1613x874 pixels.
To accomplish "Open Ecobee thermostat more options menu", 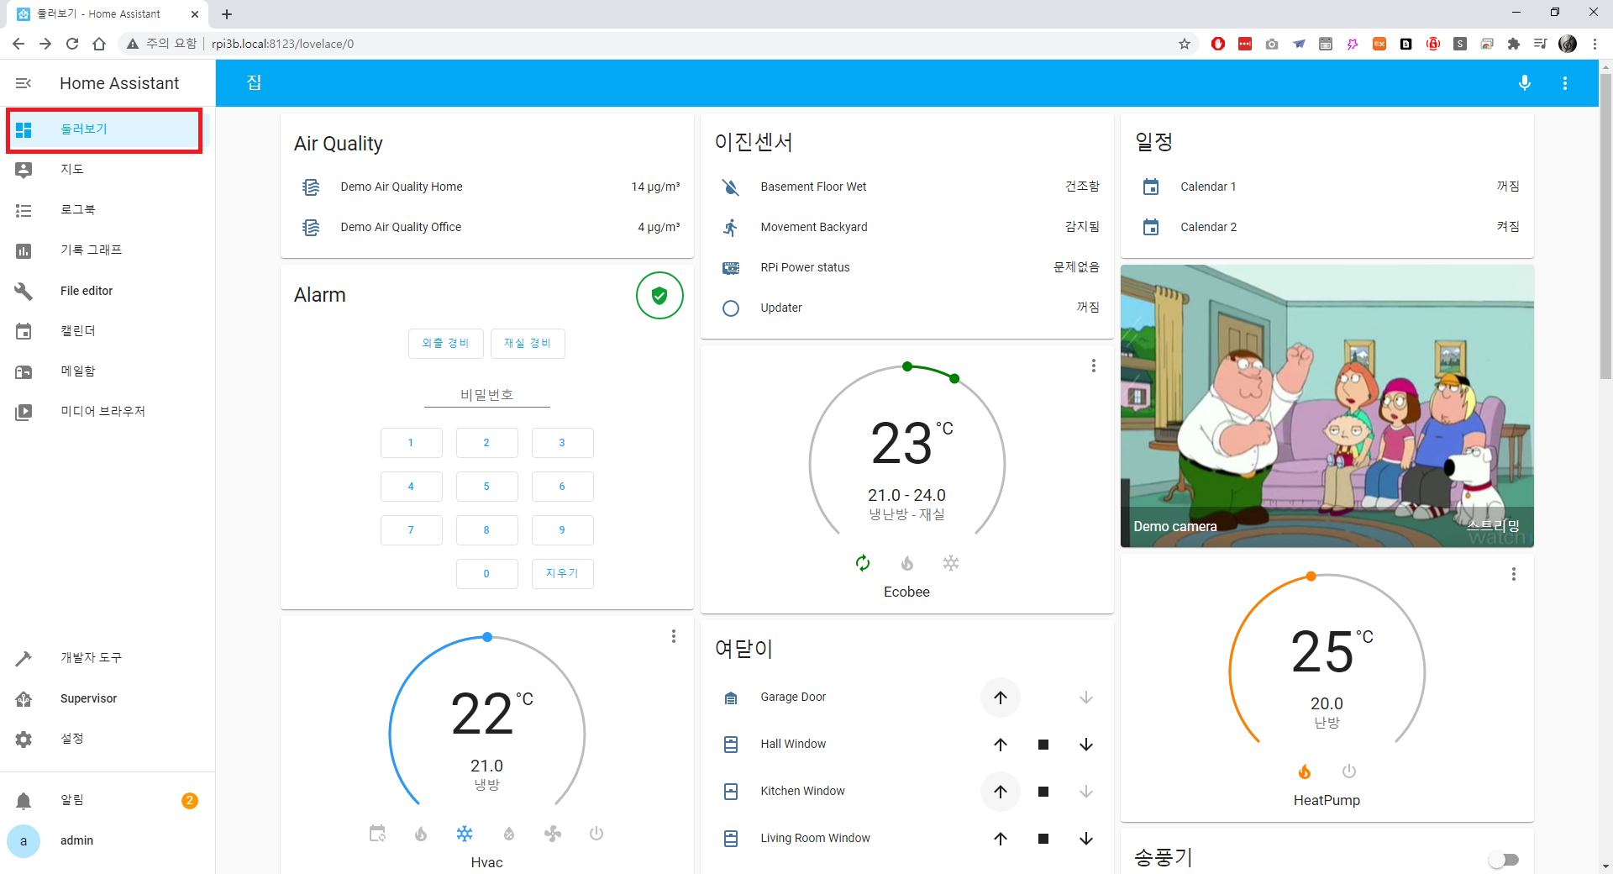I will [1093, 366].
